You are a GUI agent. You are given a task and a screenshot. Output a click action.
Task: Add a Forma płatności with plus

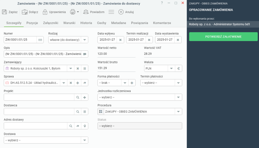[x=132, y=83]
